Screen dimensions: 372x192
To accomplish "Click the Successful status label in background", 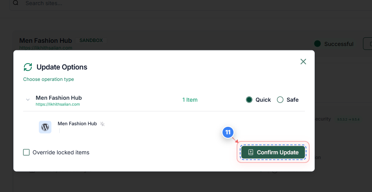I will [x=339, y=44].
